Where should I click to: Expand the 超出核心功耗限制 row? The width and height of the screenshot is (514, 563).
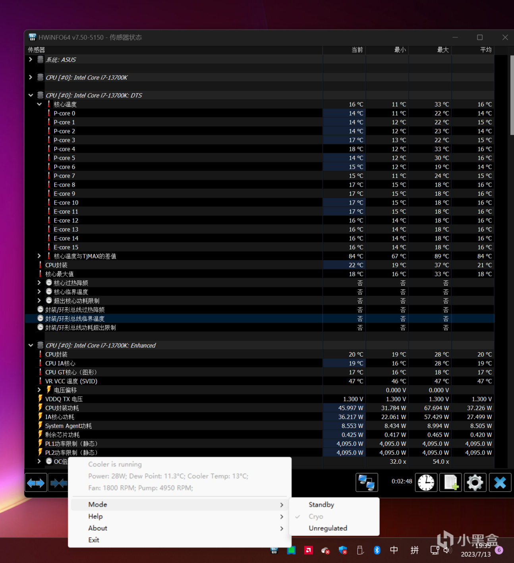click(x=39, y=301)
